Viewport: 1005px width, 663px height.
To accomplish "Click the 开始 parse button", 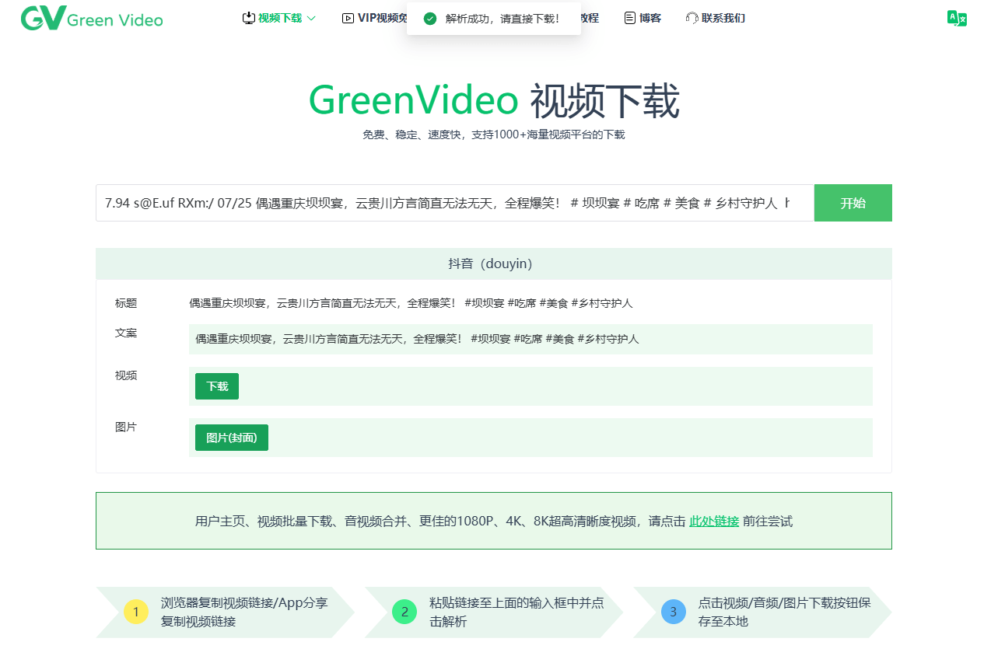I will click(853, 203).
